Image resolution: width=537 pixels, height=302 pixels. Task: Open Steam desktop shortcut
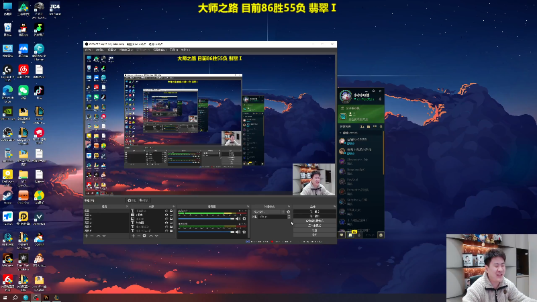coord(7,197)
